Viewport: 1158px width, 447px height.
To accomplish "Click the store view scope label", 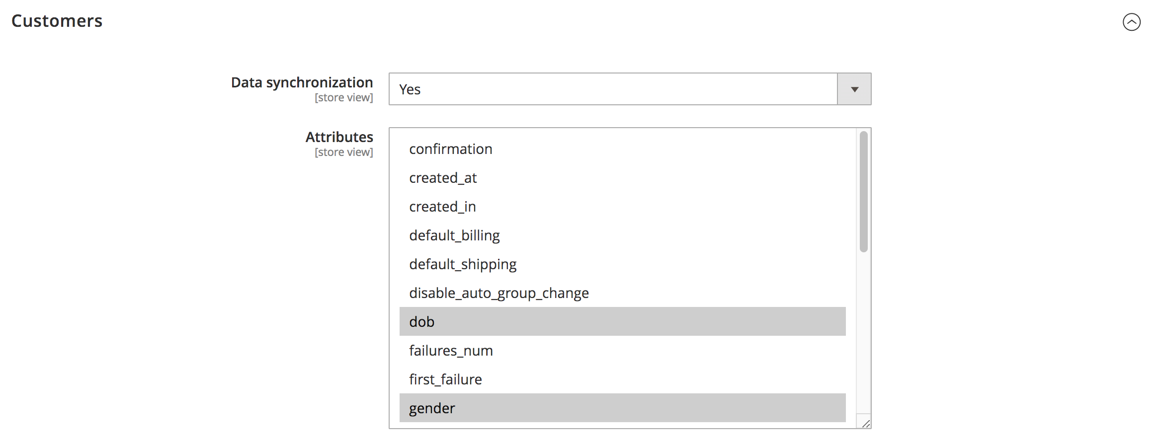I will pos(343,97).
